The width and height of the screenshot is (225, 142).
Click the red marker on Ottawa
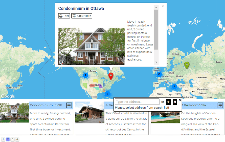[111, 76]
